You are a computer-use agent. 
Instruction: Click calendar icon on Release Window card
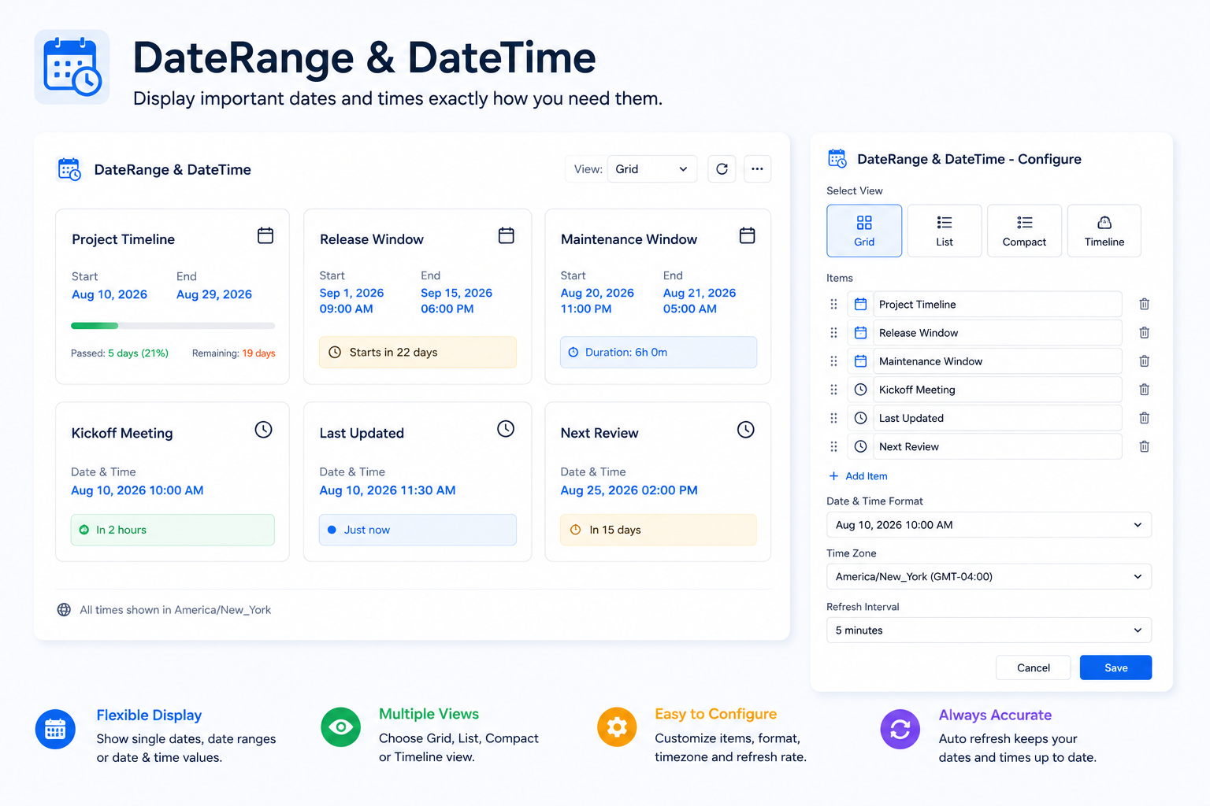pyautogui.click(x=507, y=235)
